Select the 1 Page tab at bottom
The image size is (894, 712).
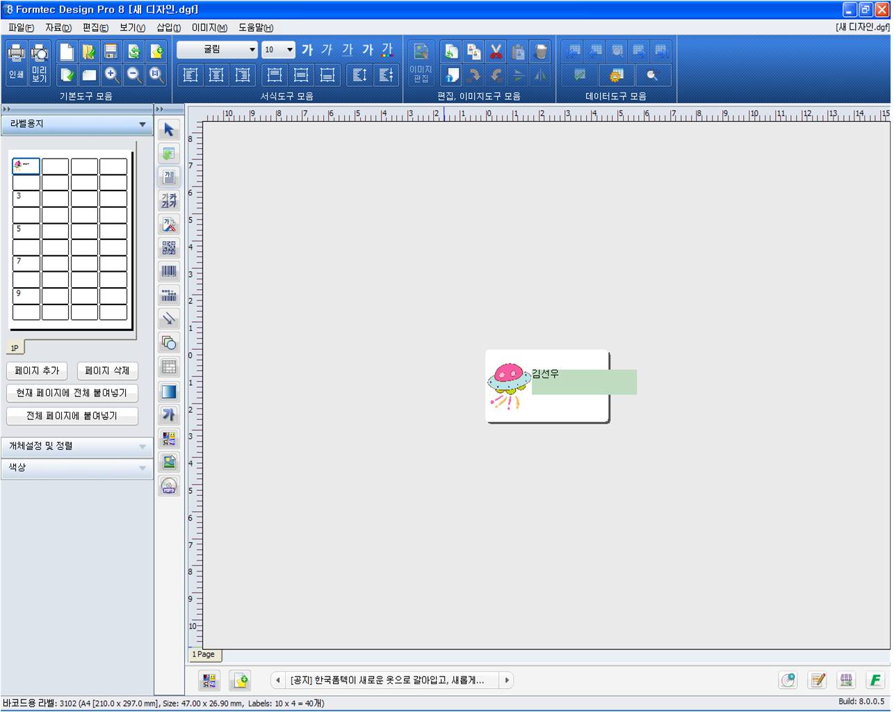point(204,654)
